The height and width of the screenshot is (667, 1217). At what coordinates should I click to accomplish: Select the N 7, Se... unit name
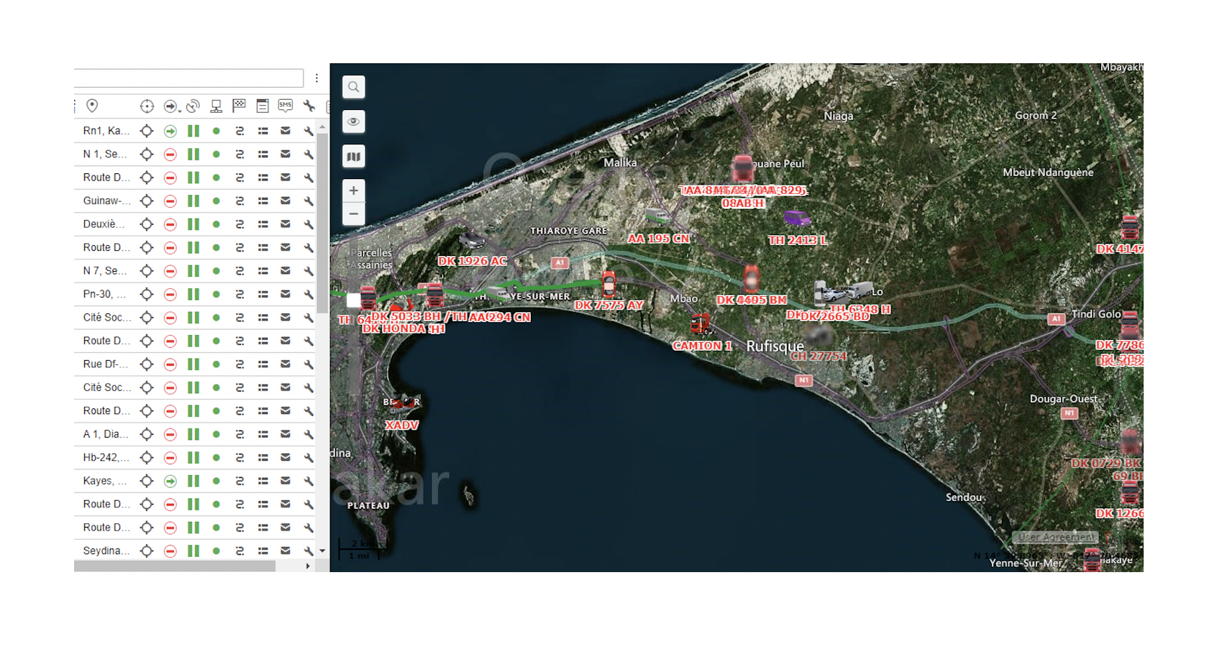[x=105, y=271]
